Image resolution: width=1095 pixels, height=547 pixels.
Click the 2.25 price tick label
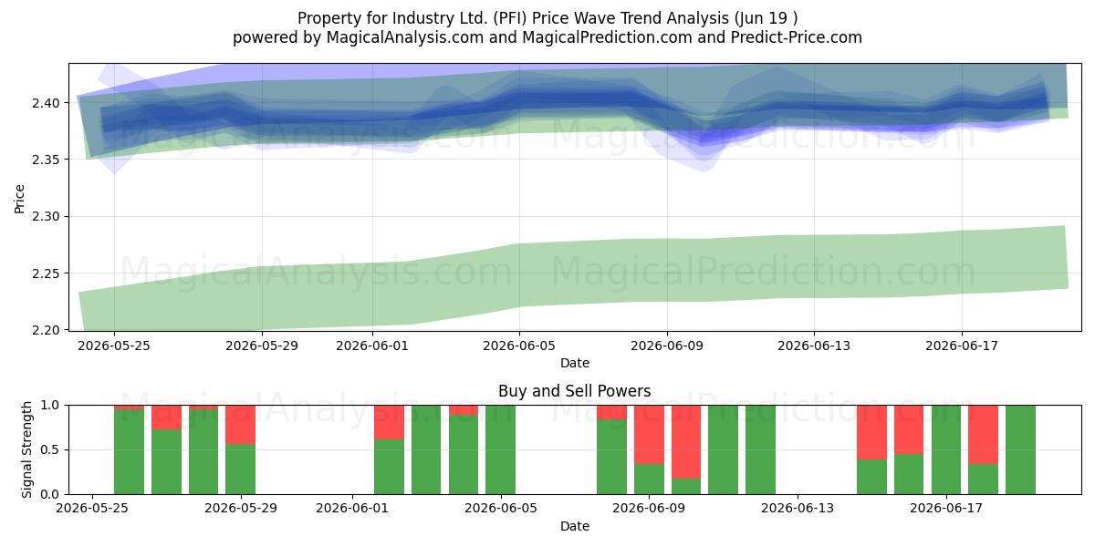[47, 273]
